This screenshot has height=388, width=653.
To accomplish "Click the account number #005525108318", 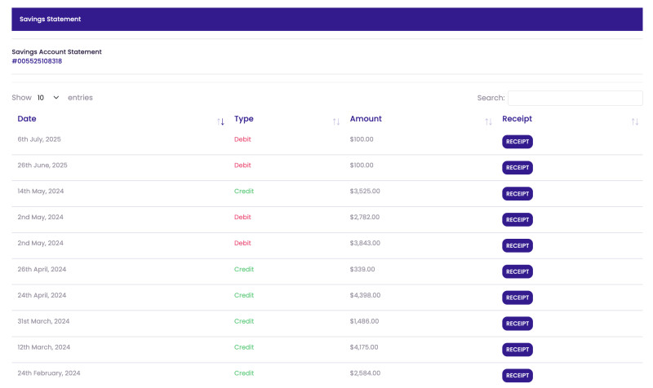I will [x=37, y=61].
